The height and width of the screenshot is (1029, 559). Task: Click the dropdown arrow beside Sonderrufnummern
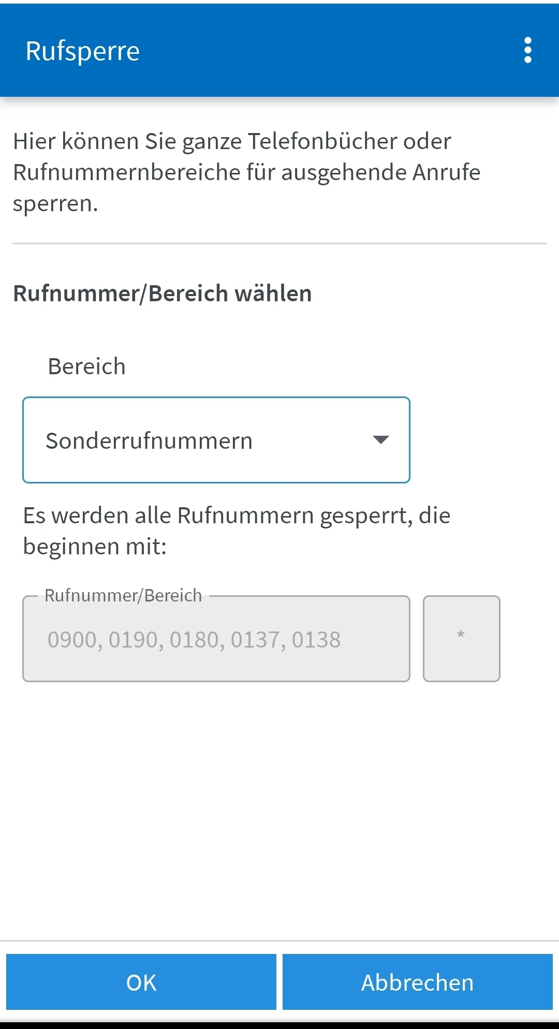380,440
